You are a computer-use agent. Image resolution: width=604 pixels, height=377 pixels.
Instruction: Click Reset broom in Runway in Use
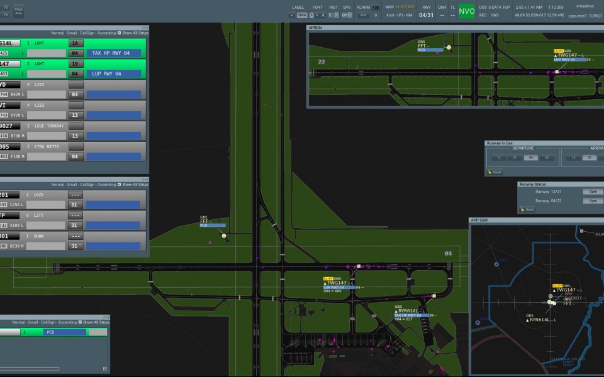pyautogui.click(x=495, y=172)
